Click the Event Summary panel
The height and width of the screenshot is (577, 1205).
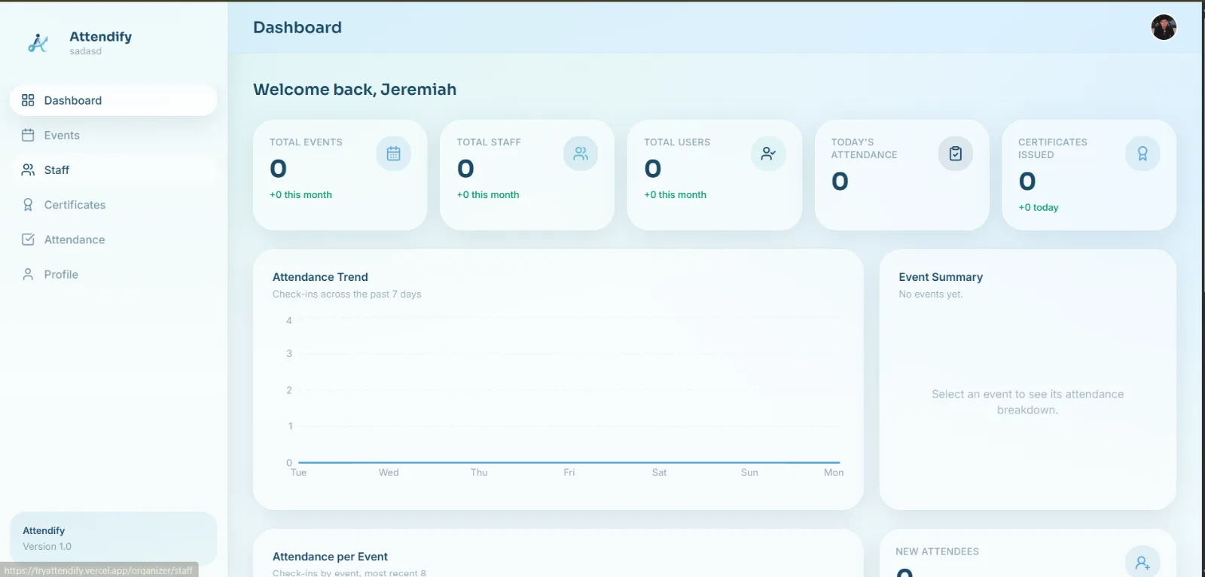[1028, 380]
